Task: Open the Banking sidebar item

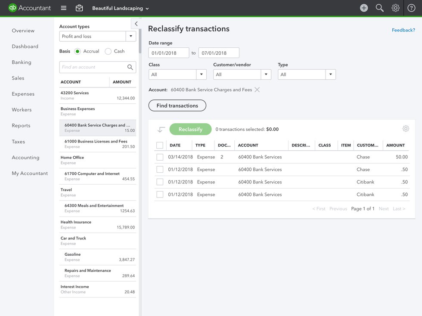Action: (x=22, y=62)
